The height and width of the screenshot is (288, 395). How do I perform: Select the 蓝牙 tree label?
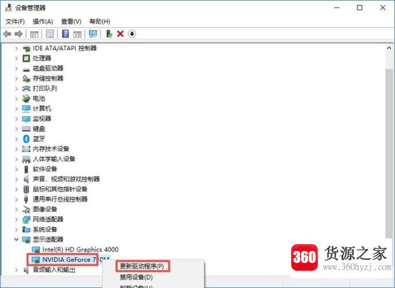39,139
